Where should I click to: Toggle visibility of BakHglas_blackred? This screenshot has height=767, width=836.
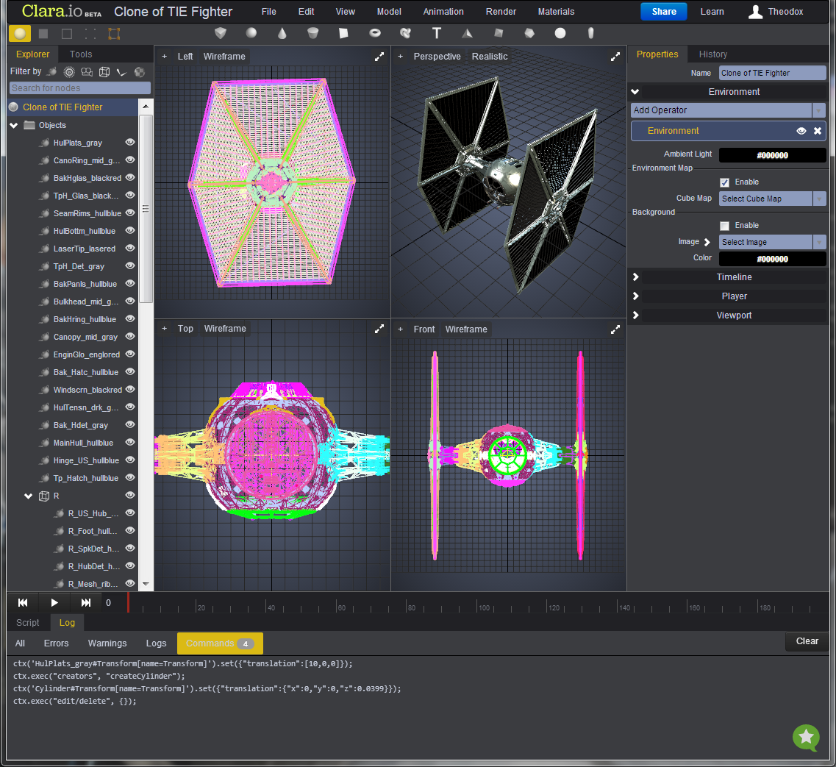[x=129, y=178]
